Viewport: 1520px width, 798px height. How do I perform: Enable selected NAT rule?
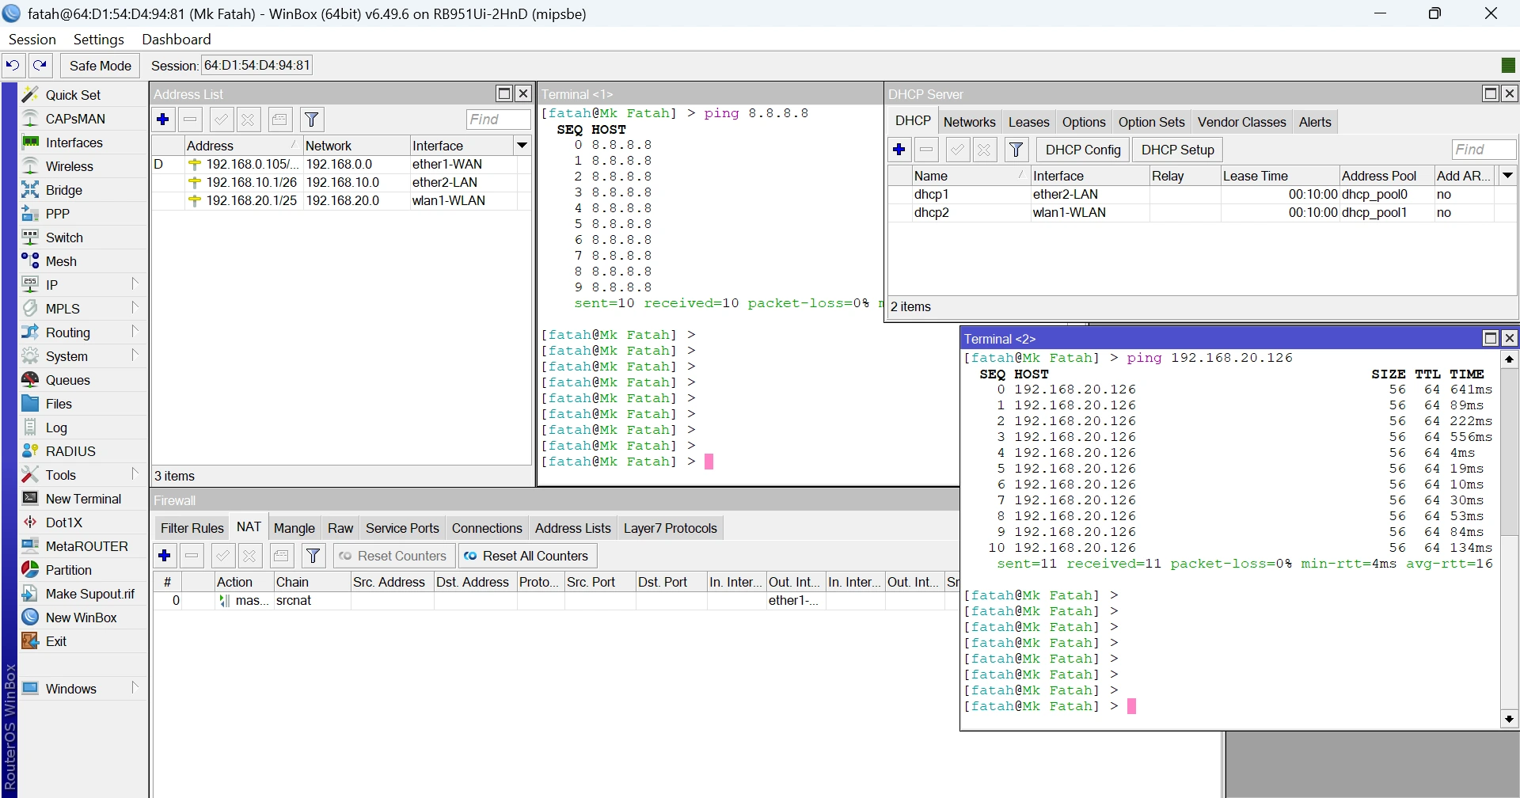[222, 556]
